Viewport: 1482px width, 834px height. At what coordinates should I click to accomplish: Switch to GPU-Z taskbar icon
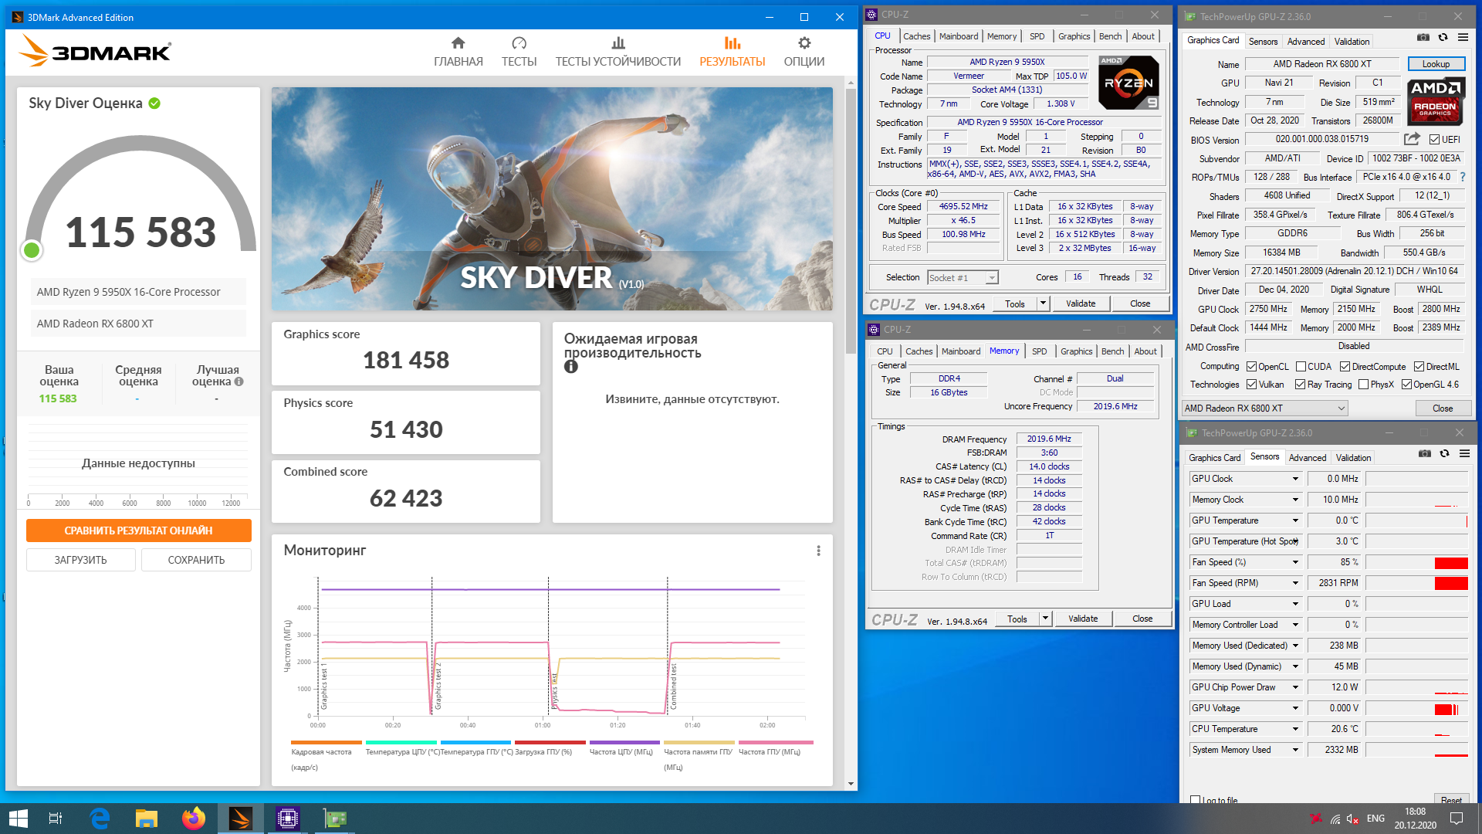tap(334, 819)
